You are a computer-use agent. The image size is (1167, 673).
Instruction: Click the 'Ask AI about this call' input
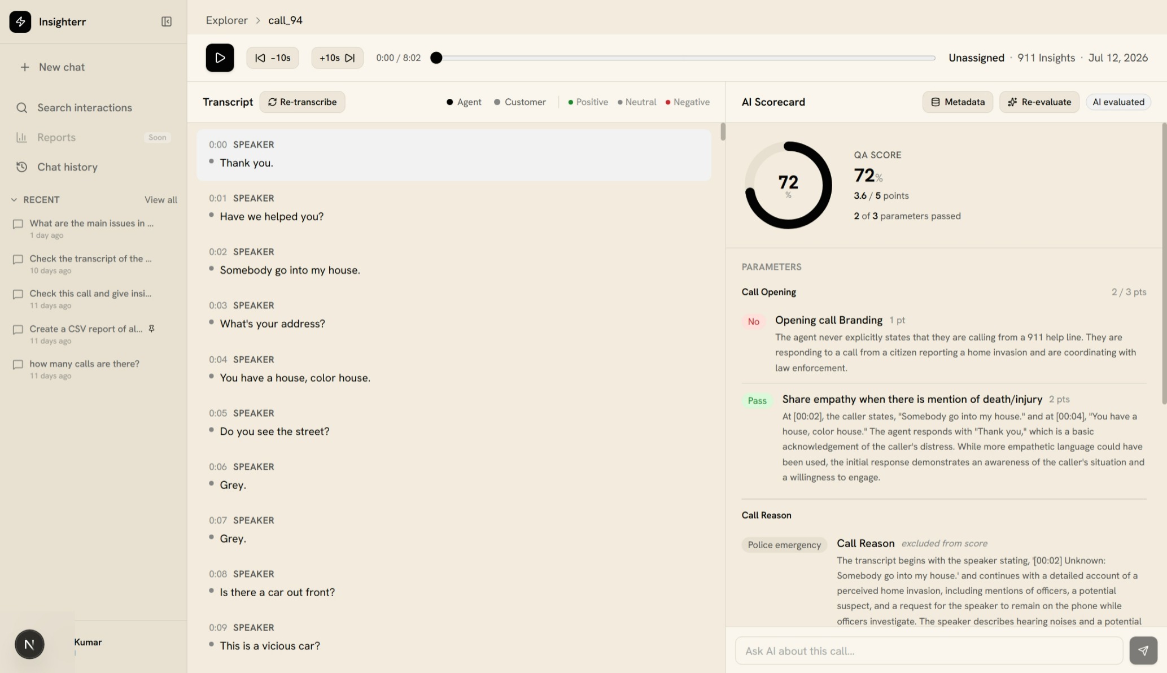point(929,651)
